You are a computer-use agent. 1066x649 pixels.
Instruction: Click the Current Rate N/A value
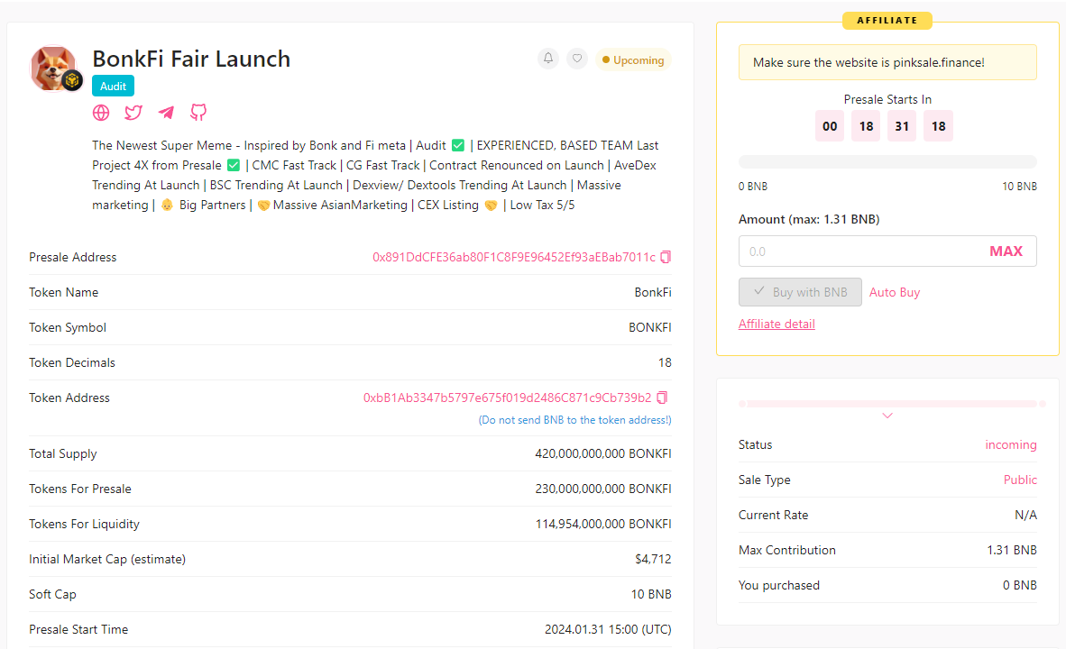pyautogui.click(x=1025, y=515)
